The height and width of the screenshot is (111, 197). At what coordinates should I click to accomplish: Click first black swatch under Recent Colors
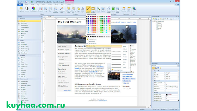point(87,37)
